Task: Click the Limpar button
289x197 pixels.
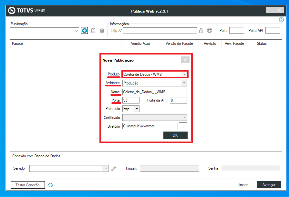Action: point(243,185)
